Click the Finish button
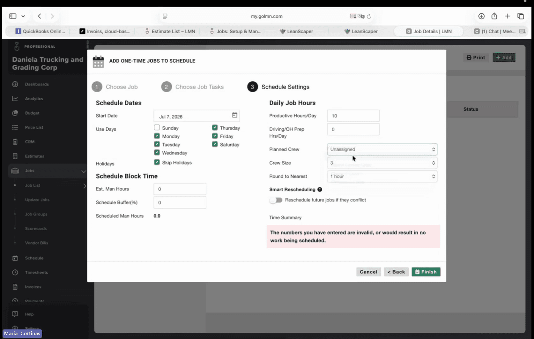 pyautogui.click(x=426, y=272)
